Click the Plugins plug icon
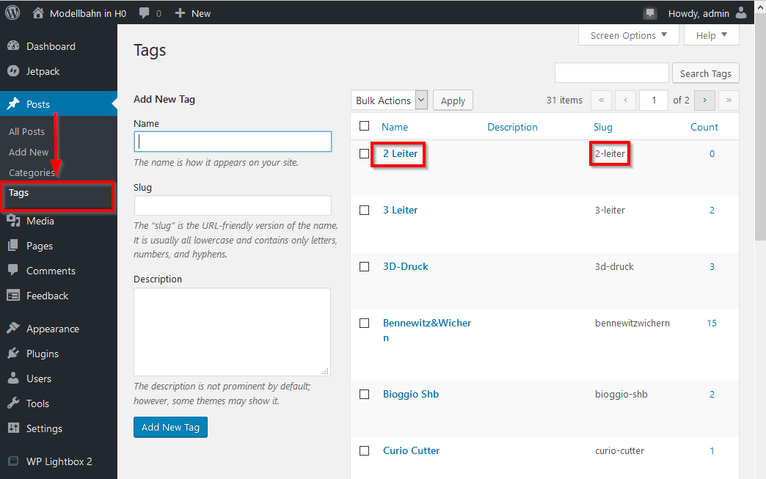The image size is (766, 479). click(13, 353)
